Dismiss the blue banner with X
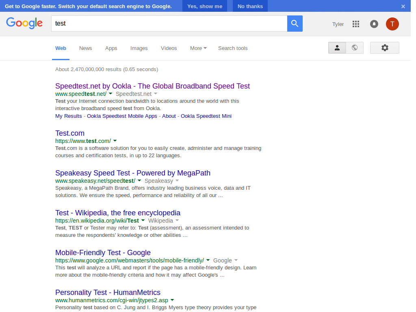 click(x=403, y=6)
